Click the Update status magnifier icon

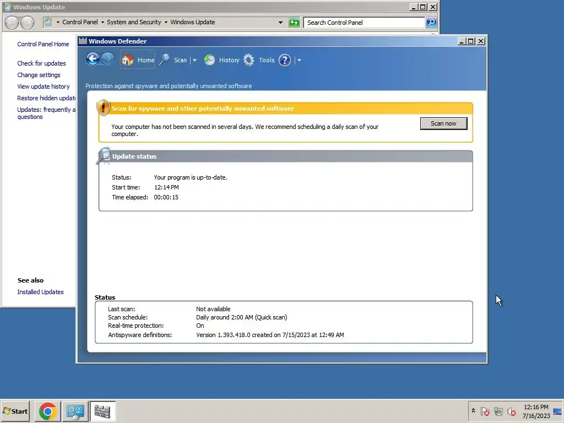point(104,156)
